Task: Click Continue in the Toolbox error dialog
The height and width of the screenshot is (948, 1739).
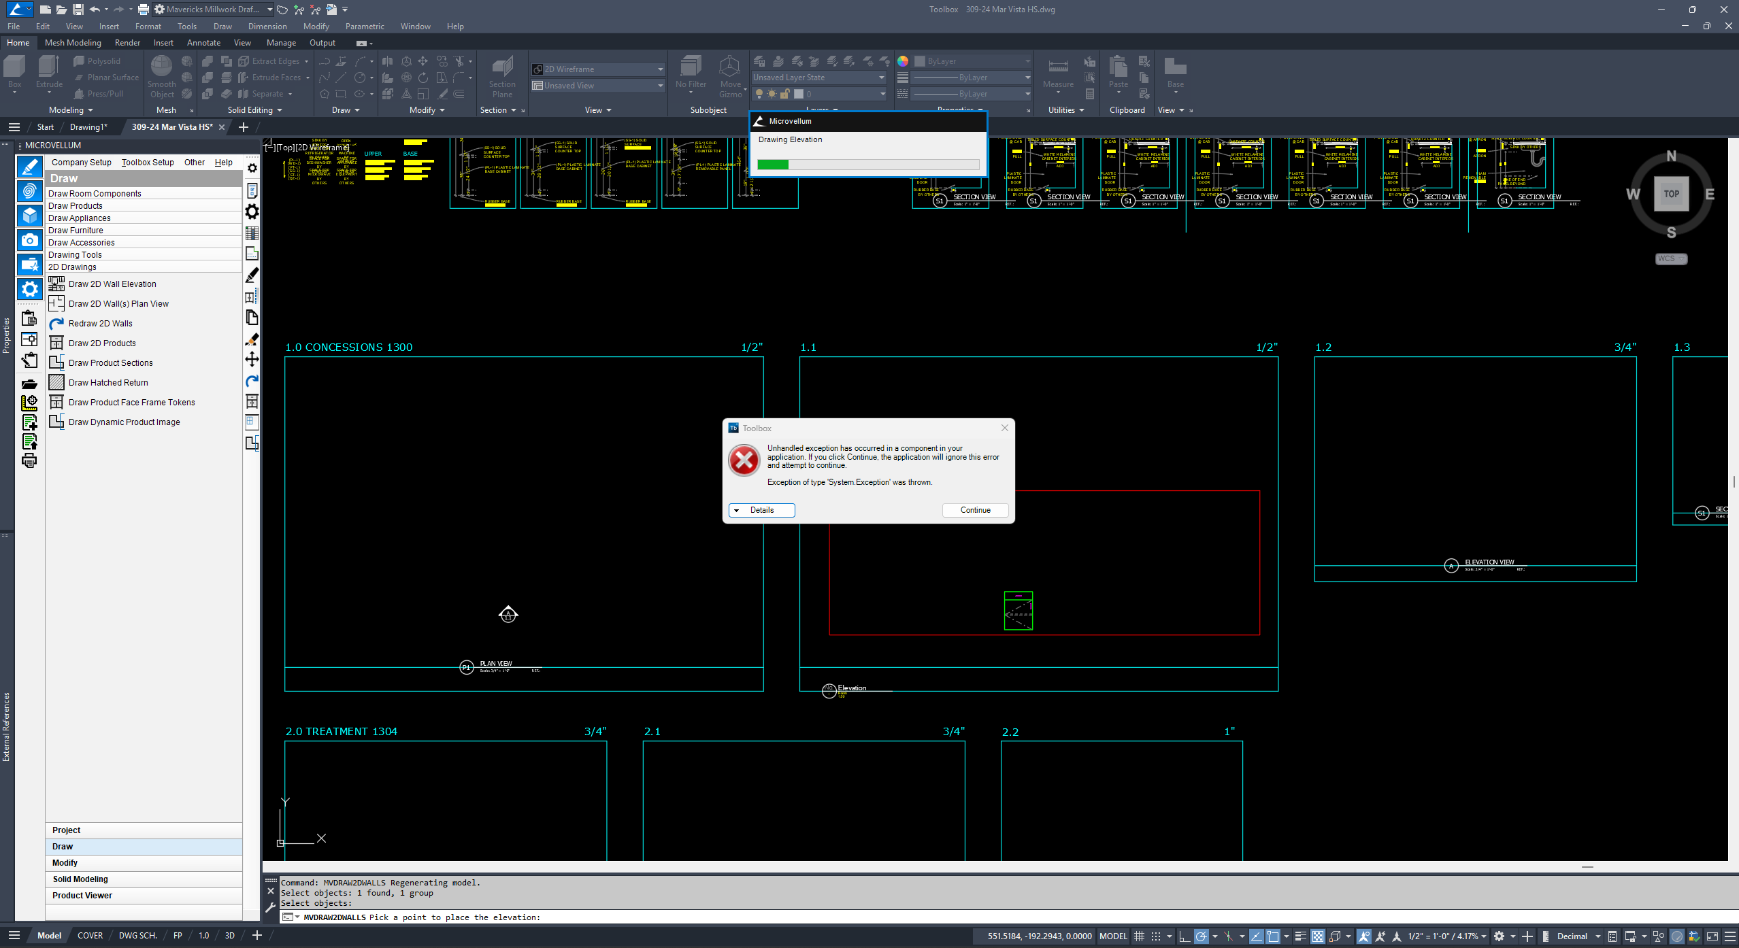Action: click(x=975, y=510)
